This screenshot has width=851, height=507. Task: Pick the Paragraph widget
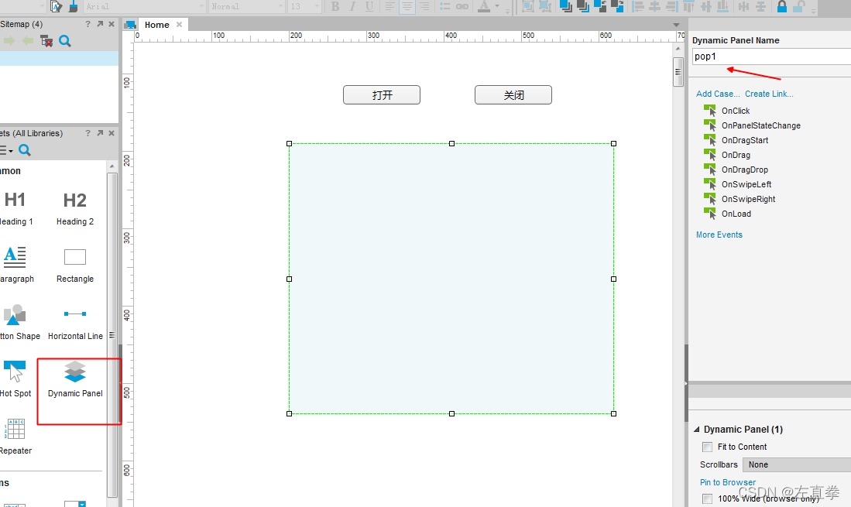tap(15, 265)
